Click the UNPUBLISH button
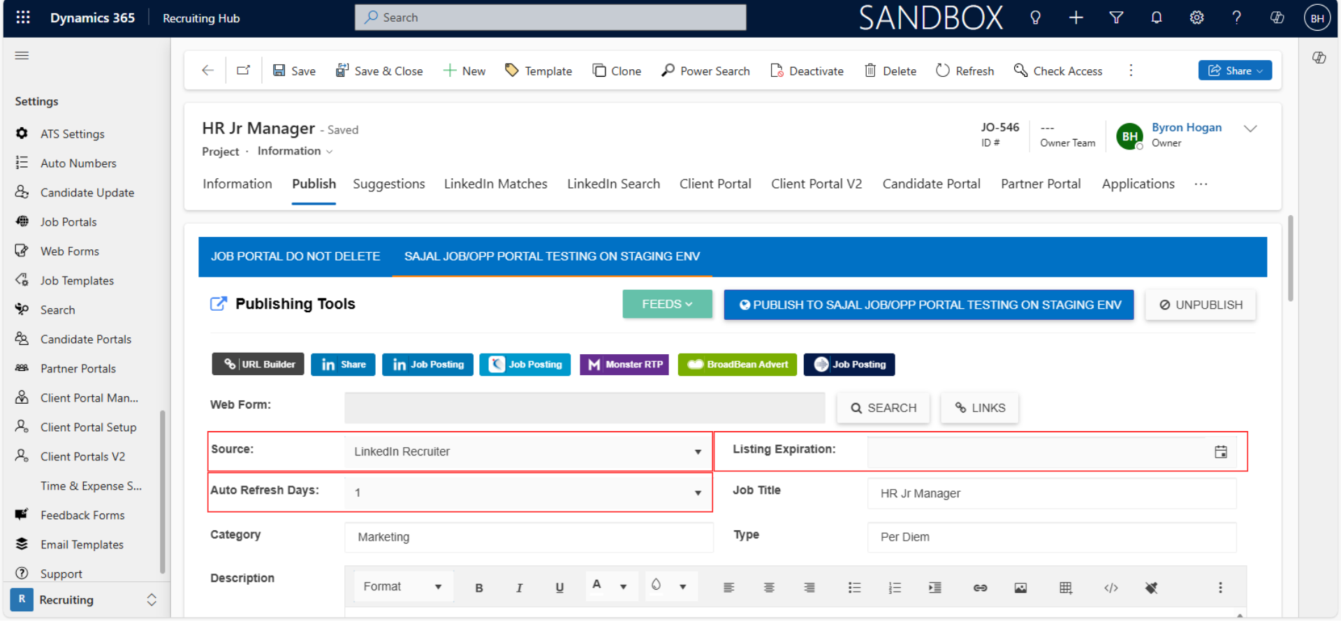The height and width of the screenshot is (621, 1341). point(1201,305)
